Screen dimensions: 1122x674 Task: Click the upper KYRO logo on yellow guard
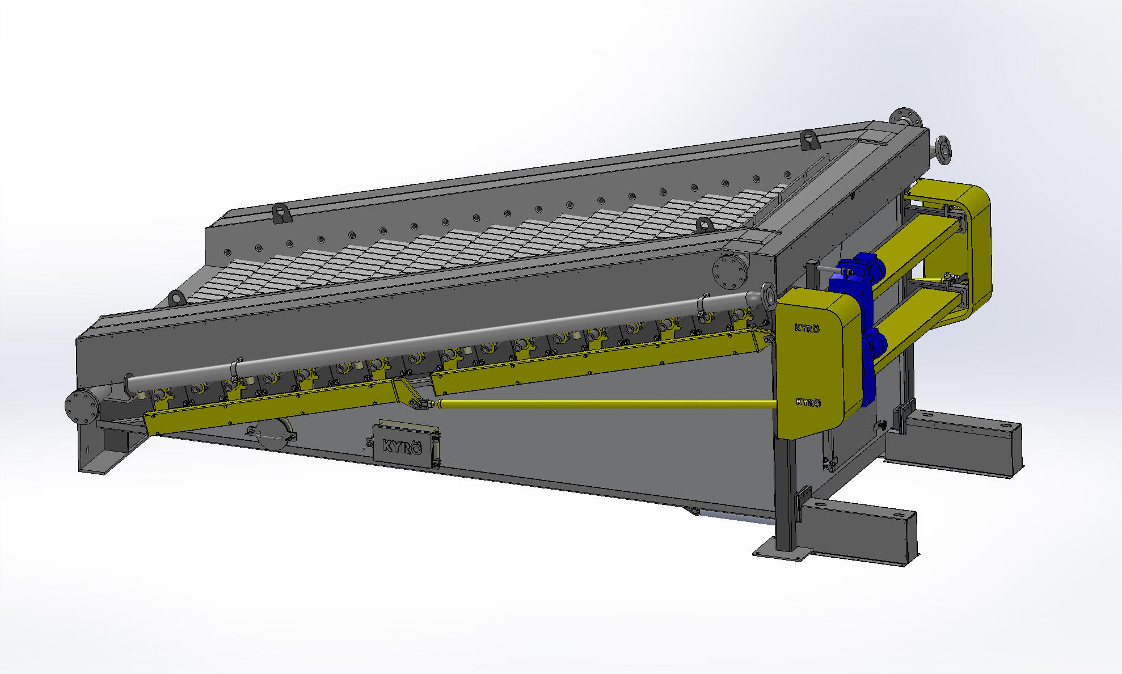coord(807,328)
